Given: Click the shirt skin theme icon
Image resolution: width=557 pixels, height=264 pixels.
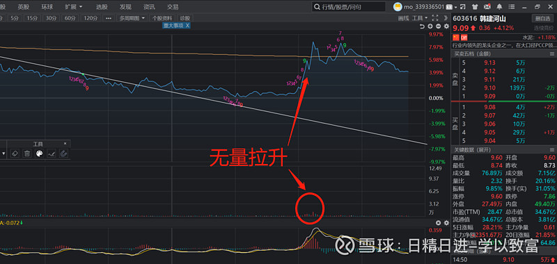Looking at the screenshot, I should 475,7.
